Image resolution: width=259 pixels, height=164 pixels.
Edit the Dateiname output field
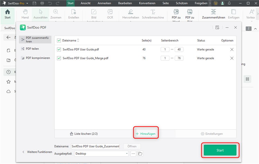tap(95, 146)
